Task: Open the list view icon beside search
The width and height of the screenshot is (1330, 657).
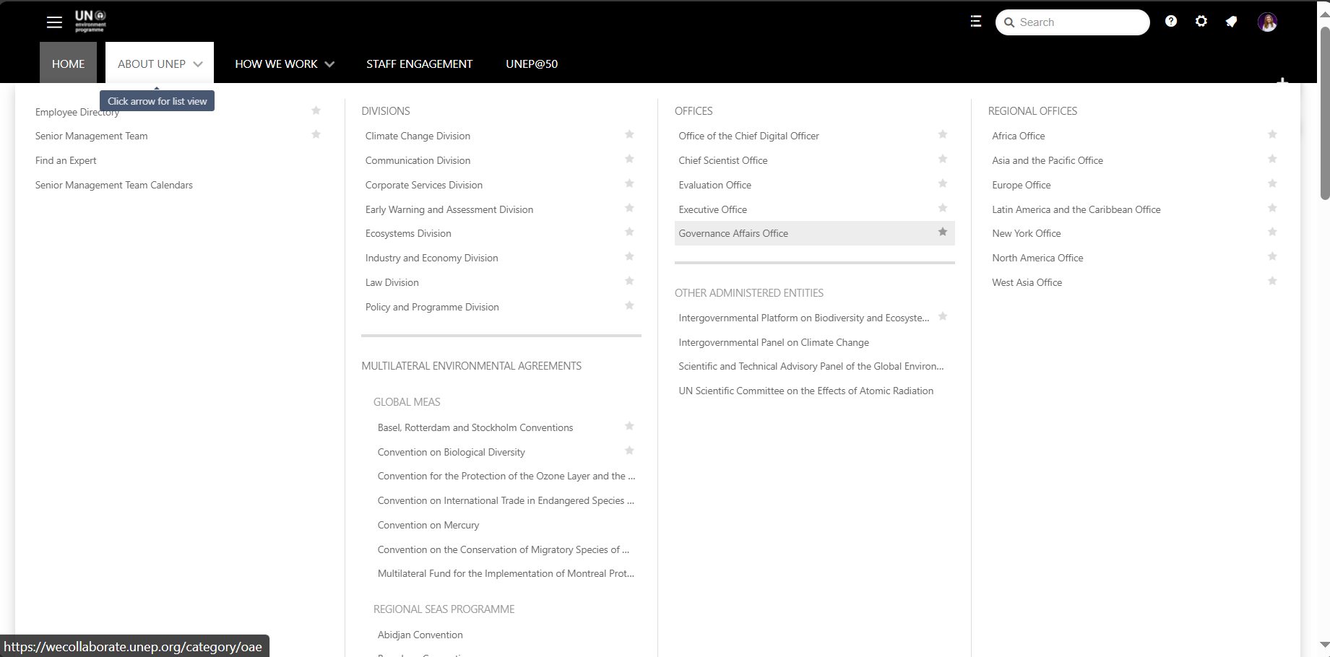Action: pos(975,22)
